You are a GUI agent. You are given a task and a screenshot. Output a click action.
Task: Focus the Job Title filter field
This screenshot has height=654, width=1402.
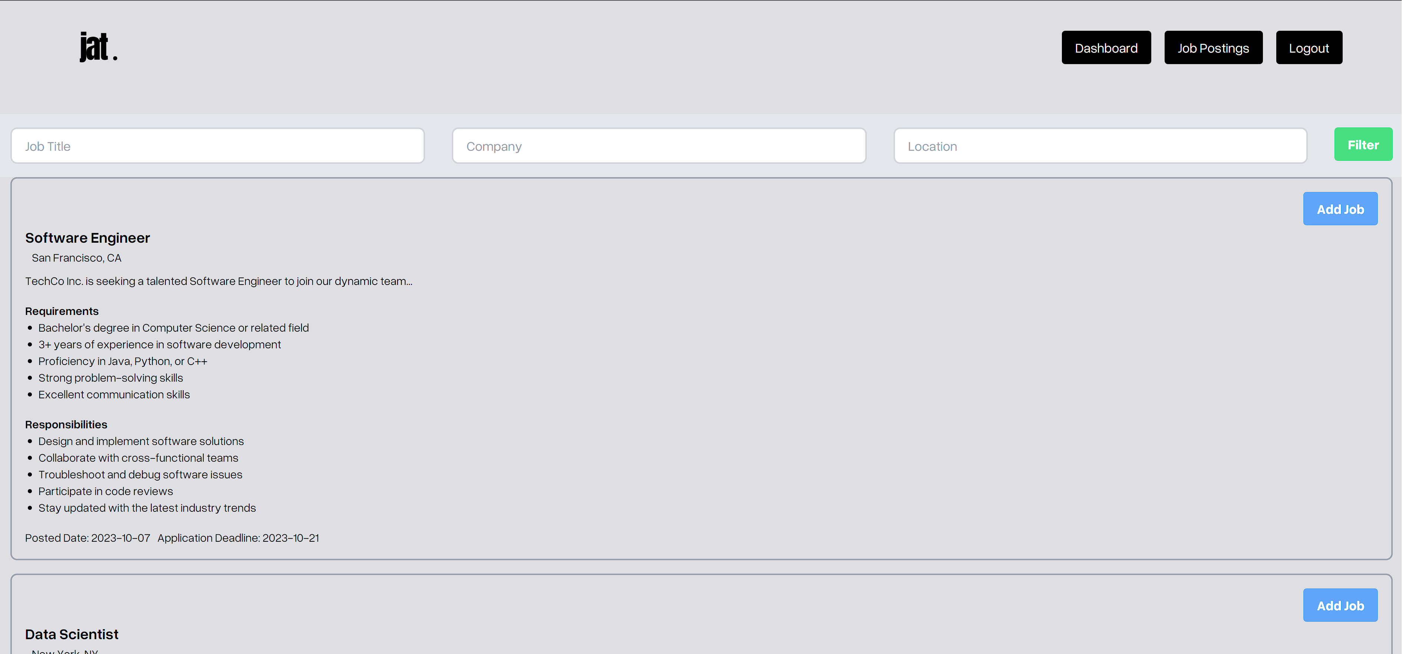(217, 146)
